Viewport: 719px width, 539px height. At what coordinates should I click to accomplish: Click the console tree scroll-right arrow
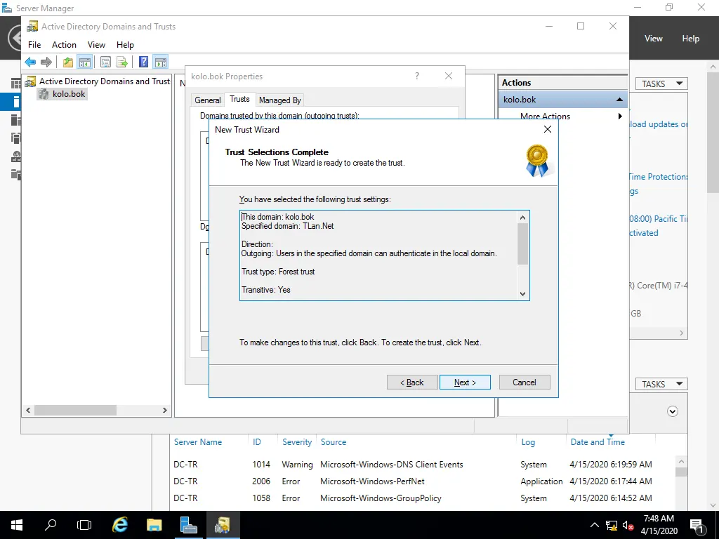pos(164,410)
